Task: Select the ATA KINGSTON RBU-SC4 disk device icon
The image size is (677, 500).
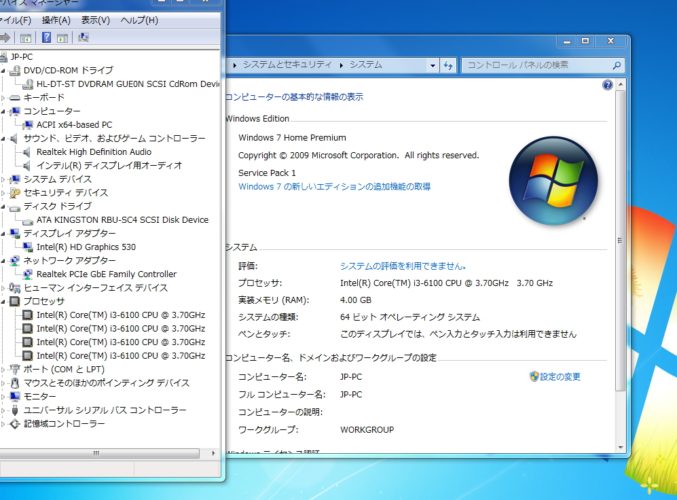Action: point(28,219)
